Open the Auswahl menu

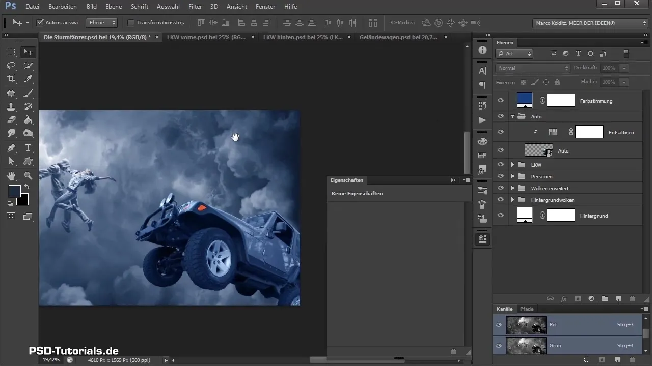click(168, 7)
